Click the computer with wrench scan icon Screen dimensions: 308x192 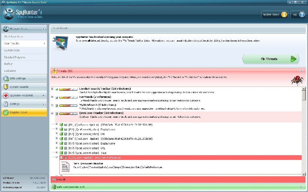coord(61,43)
